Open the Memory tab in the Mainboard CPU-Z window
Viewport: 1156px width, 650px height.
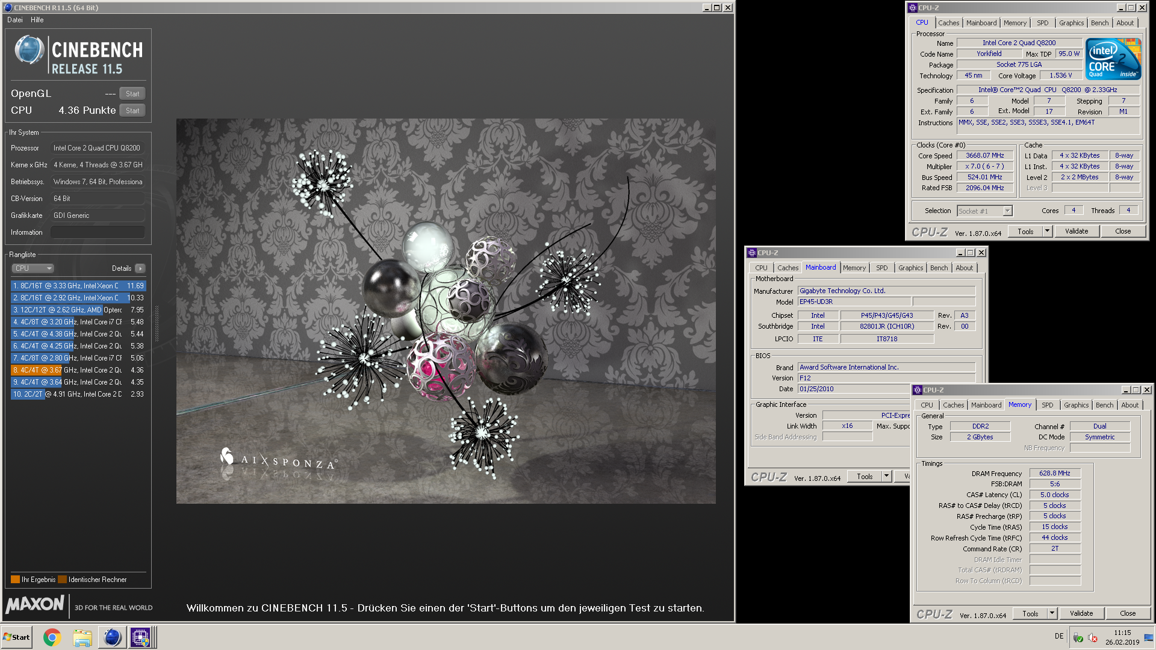[854, 268]
